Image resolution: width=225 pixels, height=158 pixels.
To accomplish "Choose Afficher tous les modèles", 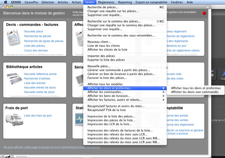I will [125, 84].
